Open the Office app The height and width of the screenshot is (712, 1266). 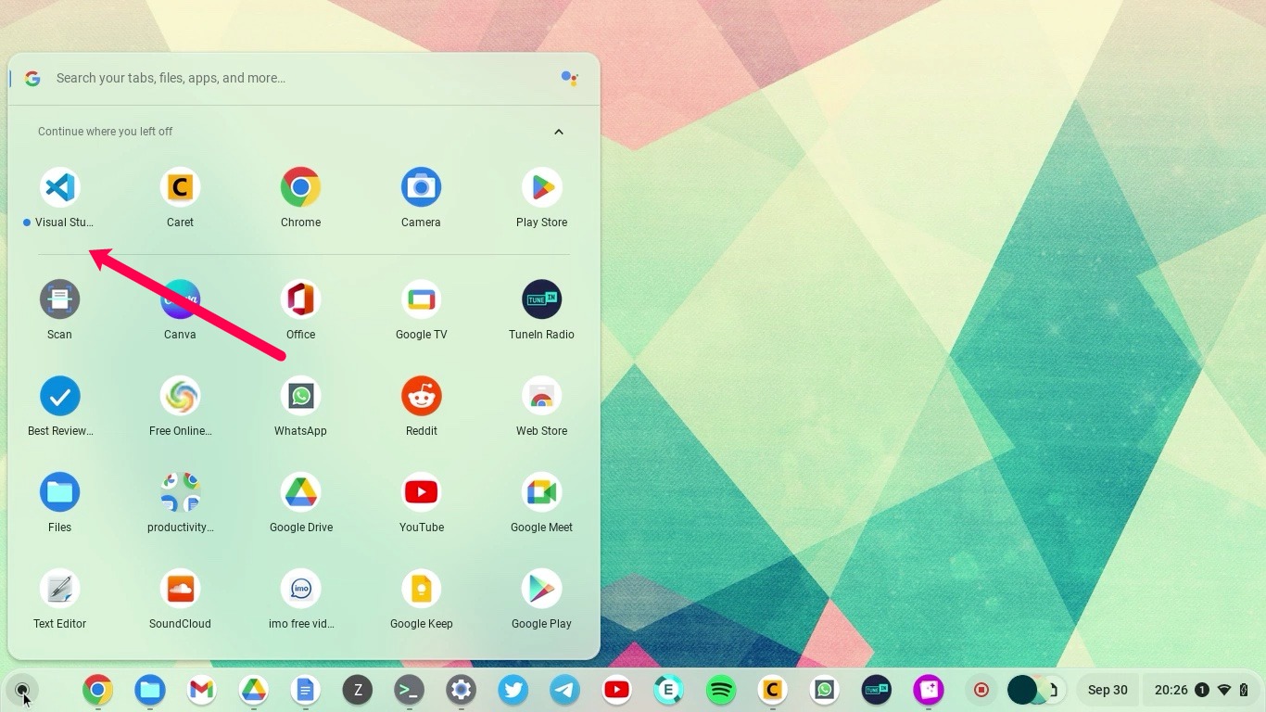click(x=300, y=299)
